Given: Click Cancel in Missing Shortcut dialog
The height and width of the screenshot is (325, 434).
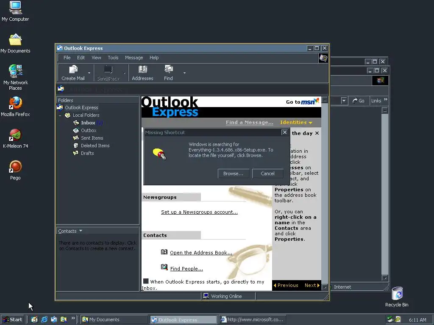Looking at the screenshot, I should point(268,174).
